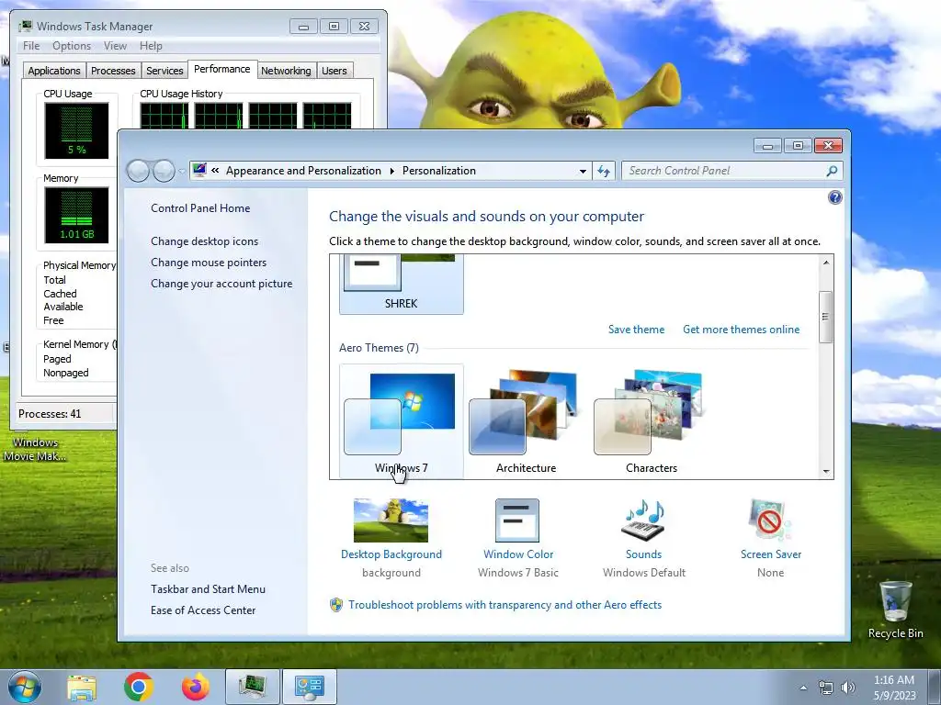Switch to Task Manager Services tab
Image resolution: width=941 pixels, height=705 pixels.
[164, 71]
